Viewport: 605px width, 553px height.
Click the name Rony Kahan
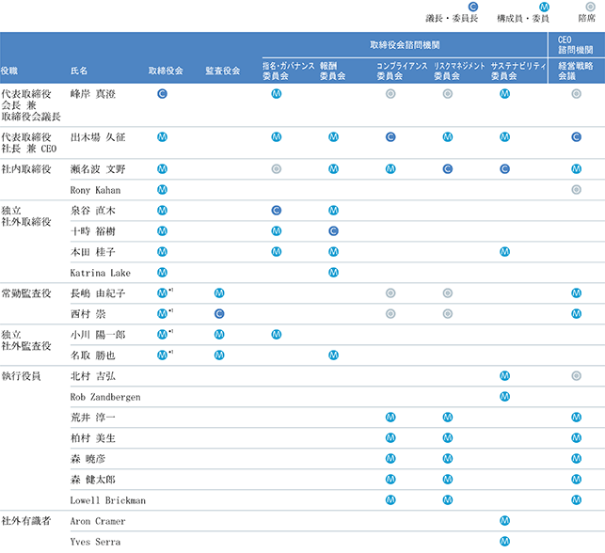tap(95, 190)
